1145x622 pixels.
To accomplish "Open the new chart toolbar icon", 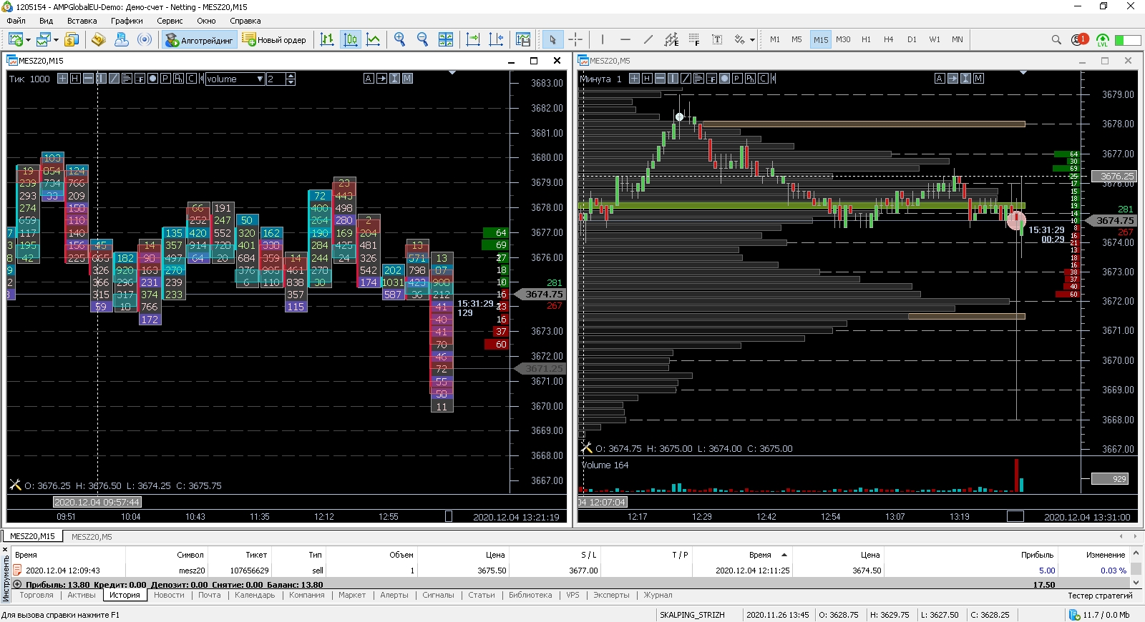I will pyautogui.click(x=16, y=39).
